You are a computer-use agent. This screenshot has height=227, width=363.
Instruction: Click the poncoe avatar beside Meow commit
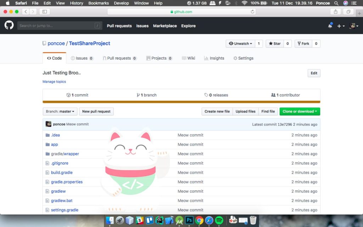48,124
